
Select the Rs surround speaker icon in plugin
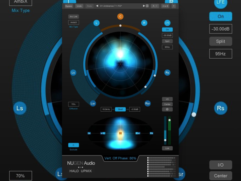(x=167, y=73)
